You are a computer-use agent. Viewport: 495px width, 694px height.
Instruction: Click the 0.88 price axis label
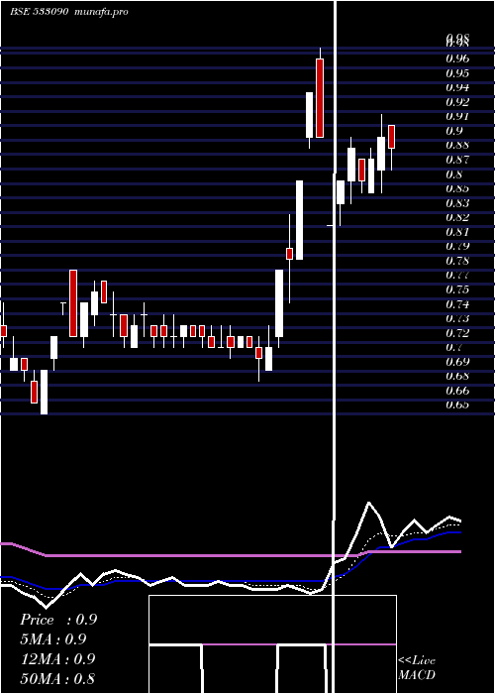click(457, 145)
